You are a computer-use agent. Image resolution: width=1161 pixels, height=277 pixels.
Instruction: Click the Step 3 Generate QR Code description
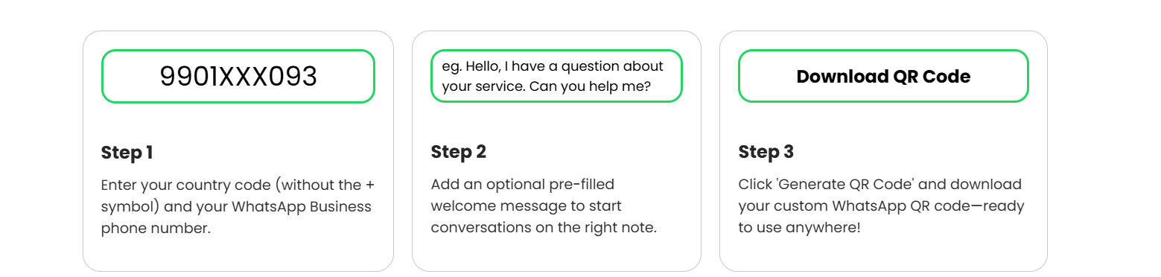tap(881, 206)
